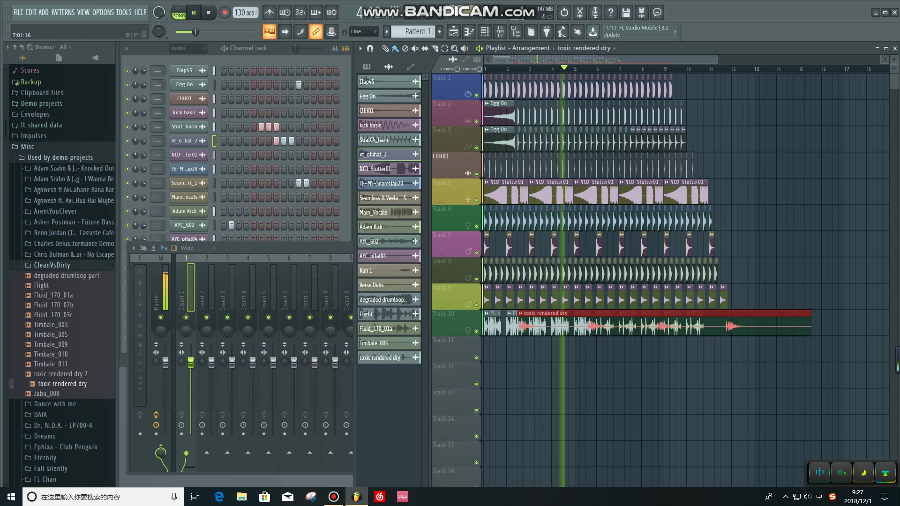Select the pencil draw tool in playlist
The width and height of the screenshot is (900, 506).
coord(385,48)
